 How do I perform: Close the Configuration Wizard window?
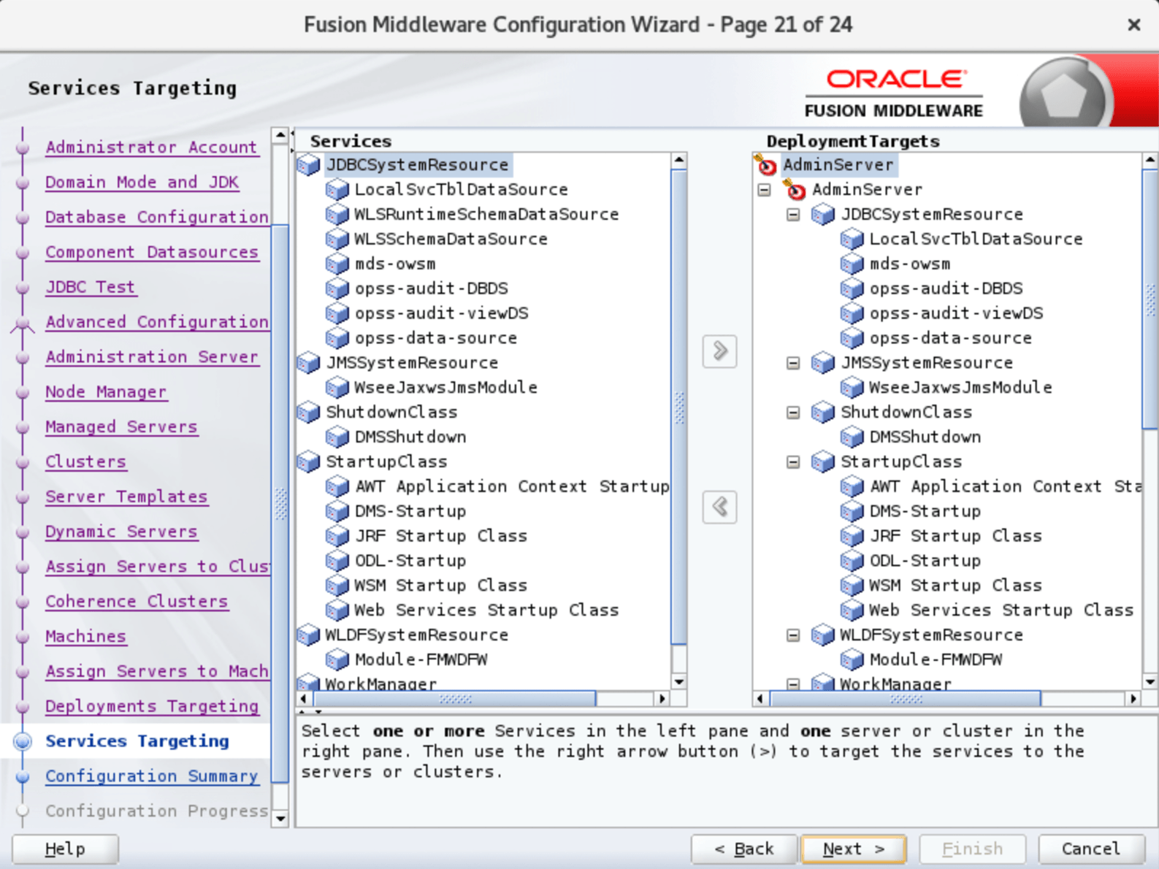click(1133, 25)
